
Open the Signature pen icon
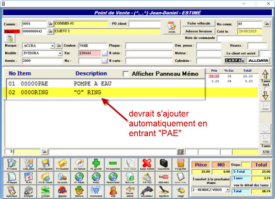[x=163, y=192]
